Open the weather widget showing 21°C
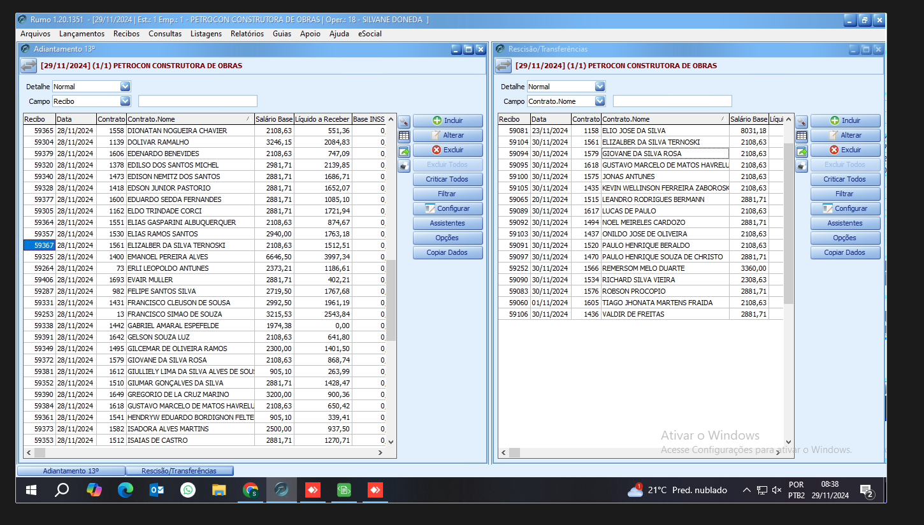The width and height of the screenshot is (924, 525). (x=677, y=490)
